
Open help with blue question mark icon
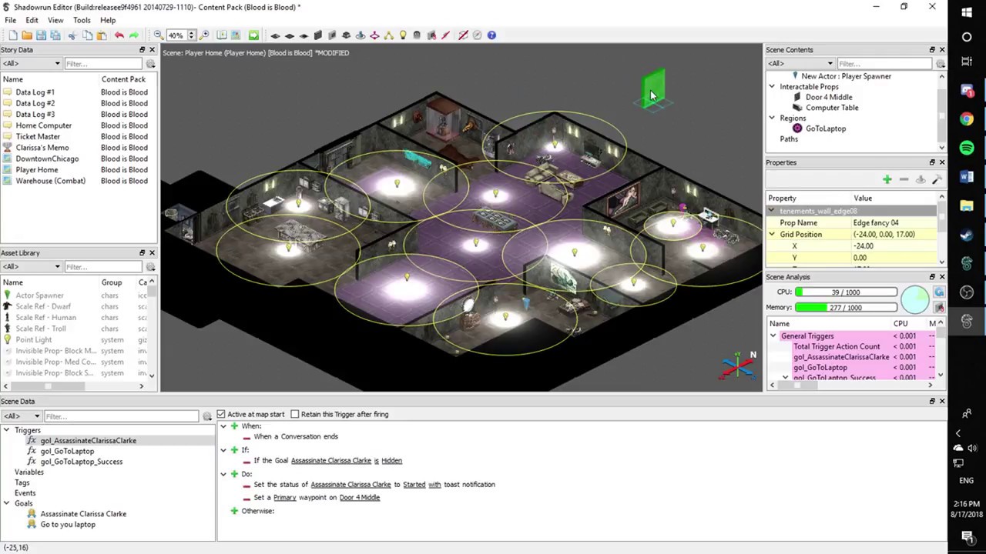pos(491,35)
